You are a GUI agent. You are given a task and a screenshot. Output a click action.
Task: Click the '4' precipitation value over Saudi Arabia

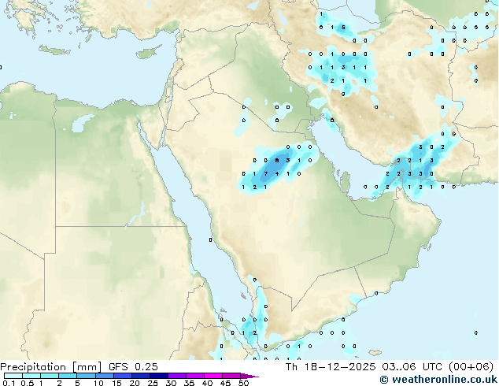click(277, 174)
